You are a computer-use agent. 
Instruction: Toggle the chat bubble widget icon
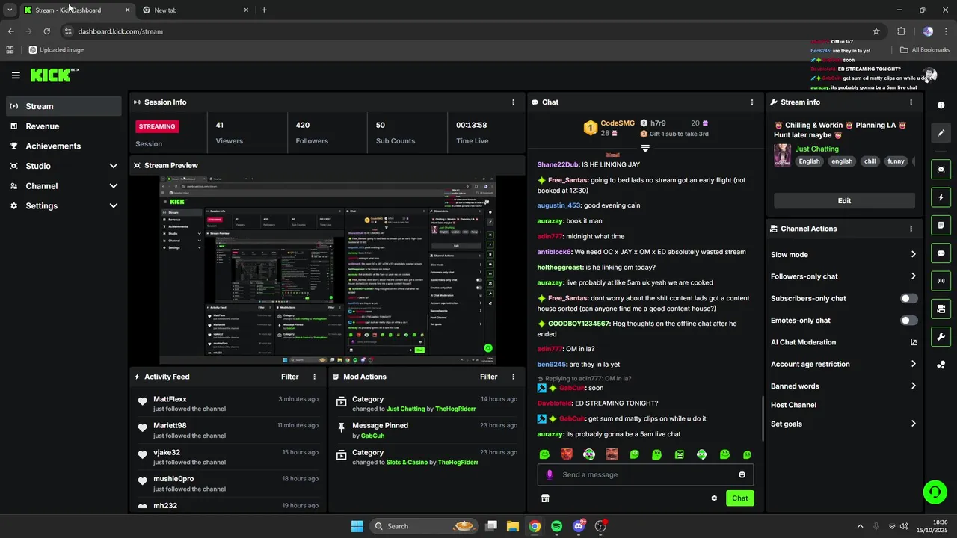click(x=941, y=253)
